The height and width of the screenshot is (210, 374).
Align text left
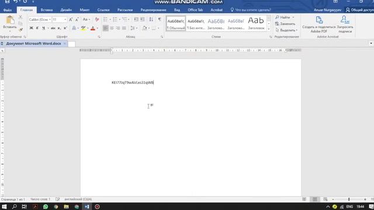pyautogui.click(x=105, y=28)
